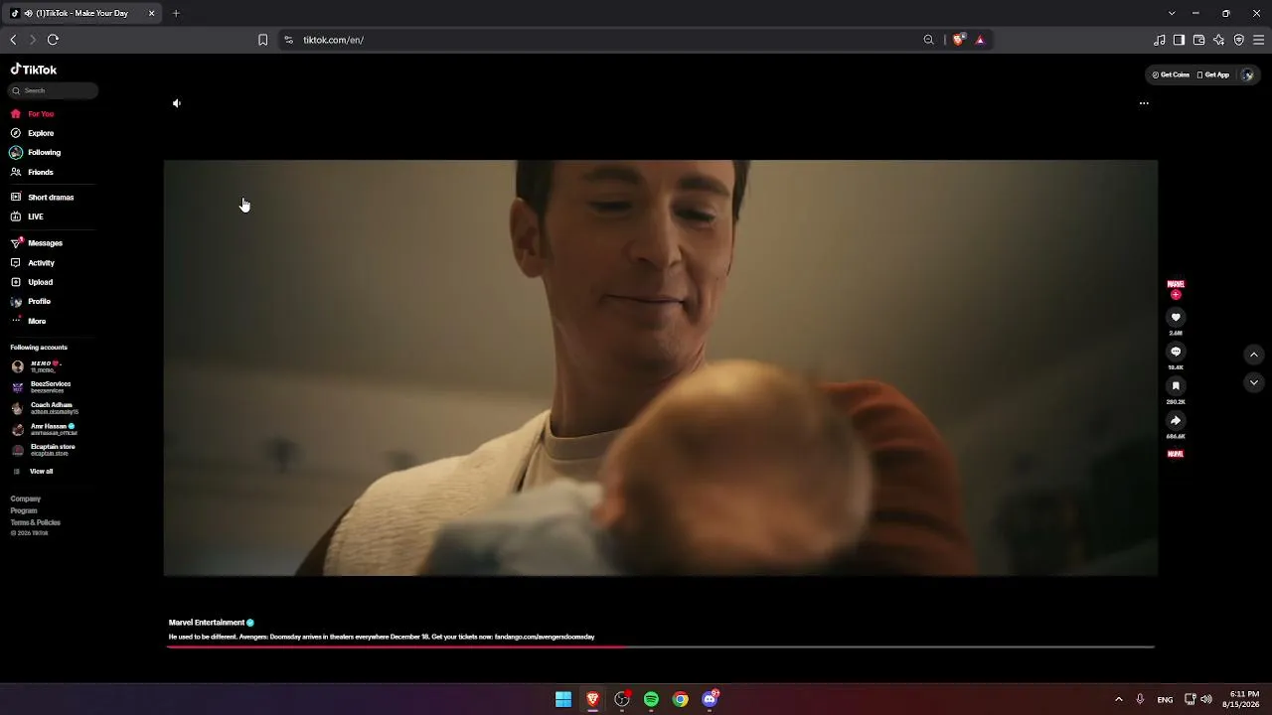Open the Marvel sound disc below share
The image size is (1272, 715).
(1176, 454)
